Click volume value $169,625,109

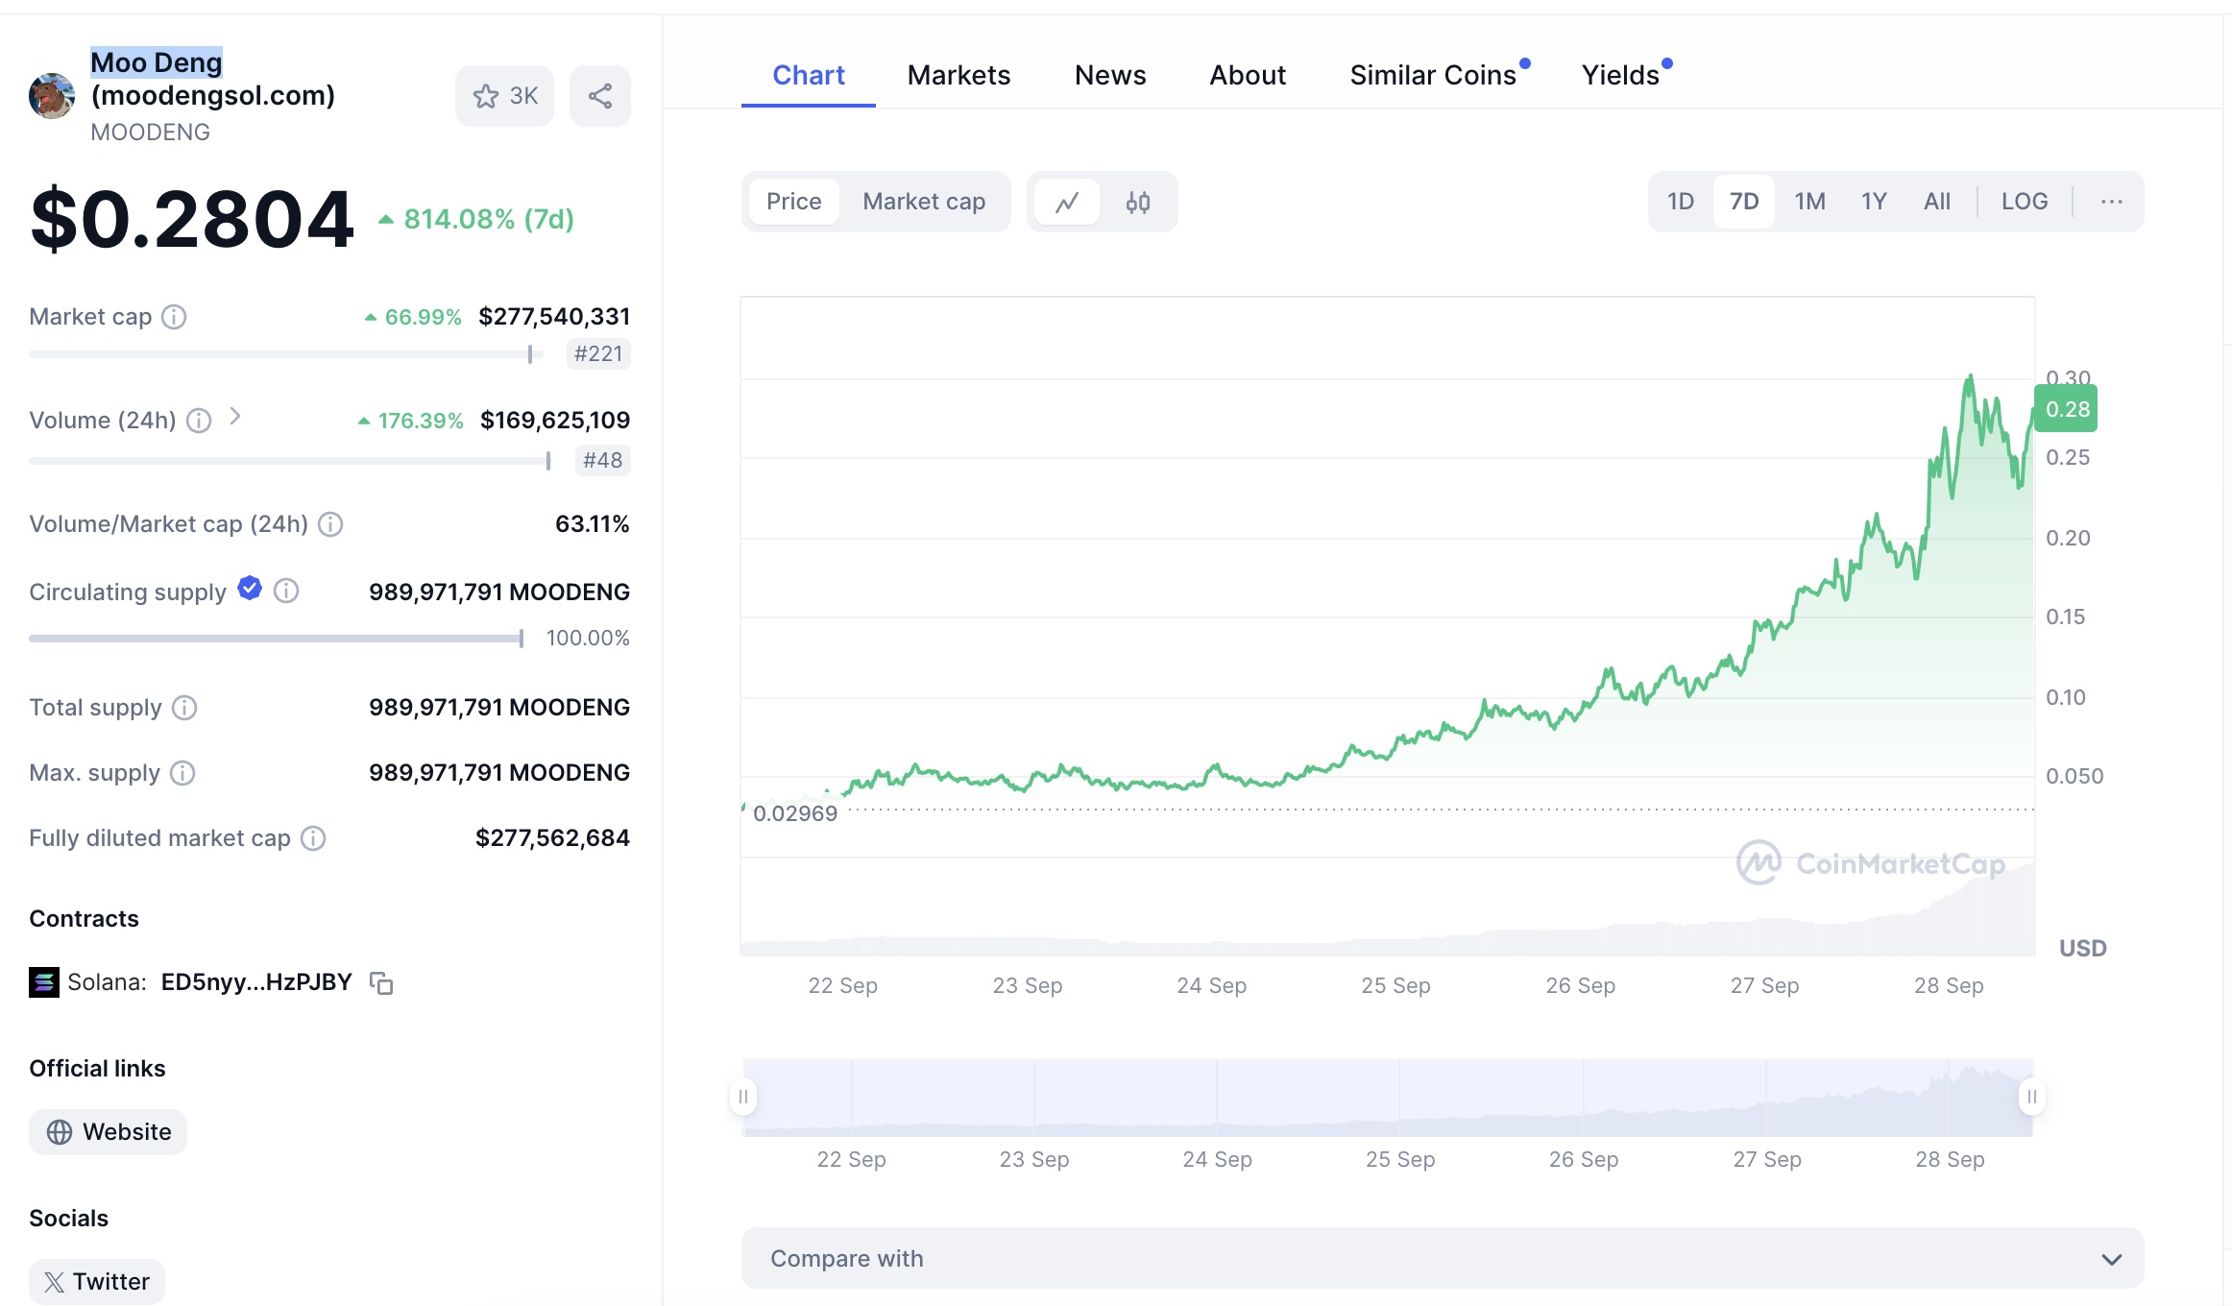point(555,421)
